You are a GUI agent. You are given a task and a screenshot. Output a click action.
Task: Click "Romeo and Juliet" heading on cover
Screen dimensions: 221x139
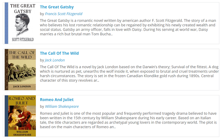[x=22, y=100]
